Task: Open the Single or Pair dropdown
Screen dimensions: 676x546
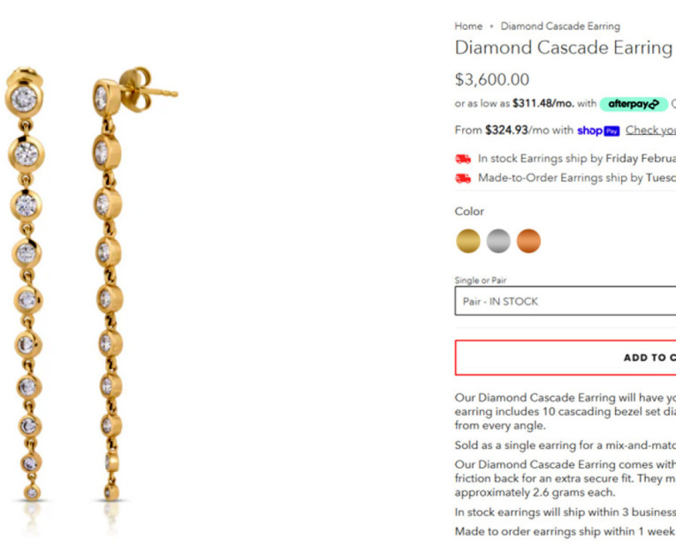Action: [x=565, y=301]
